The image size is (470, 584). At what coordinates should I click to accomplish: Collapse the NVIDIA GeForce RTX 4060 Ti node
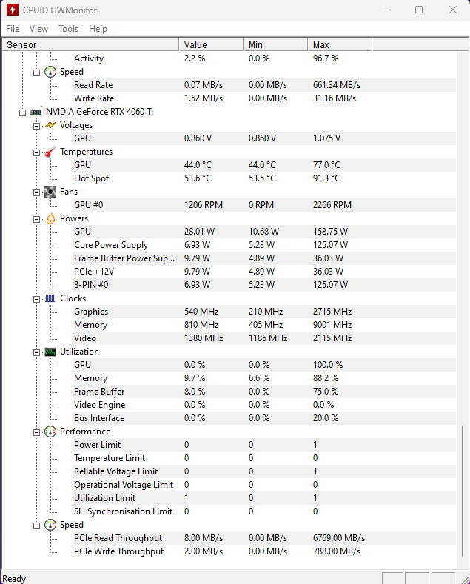click(x=23, y=112)
